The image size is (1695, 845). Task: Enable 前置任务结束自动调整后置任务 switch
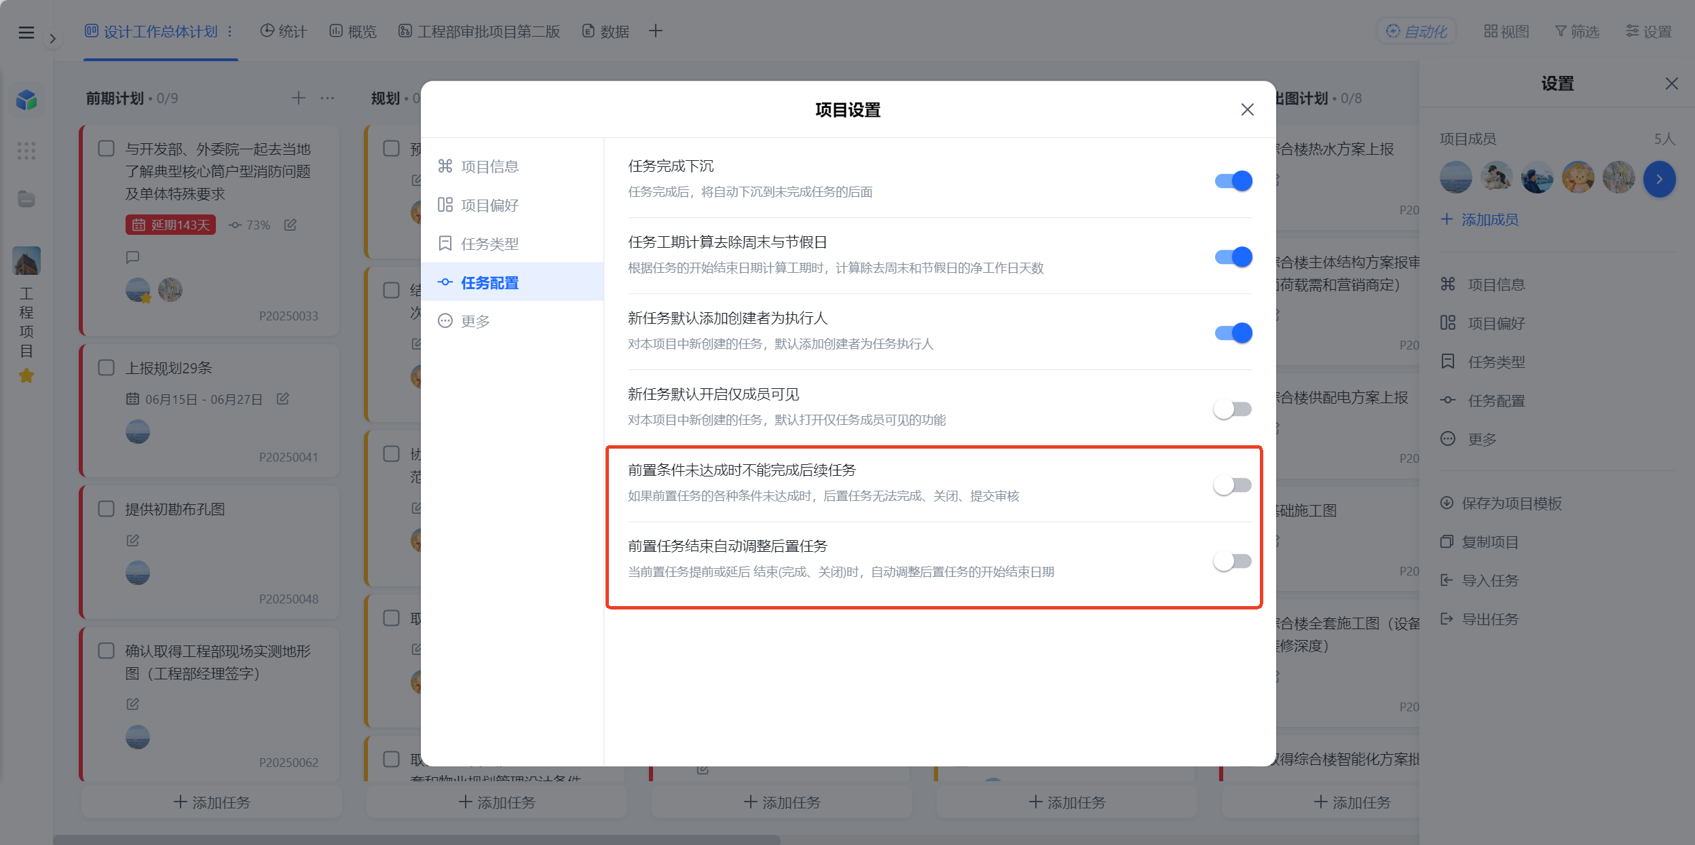pyautogui.click(x=1233, y=561)
